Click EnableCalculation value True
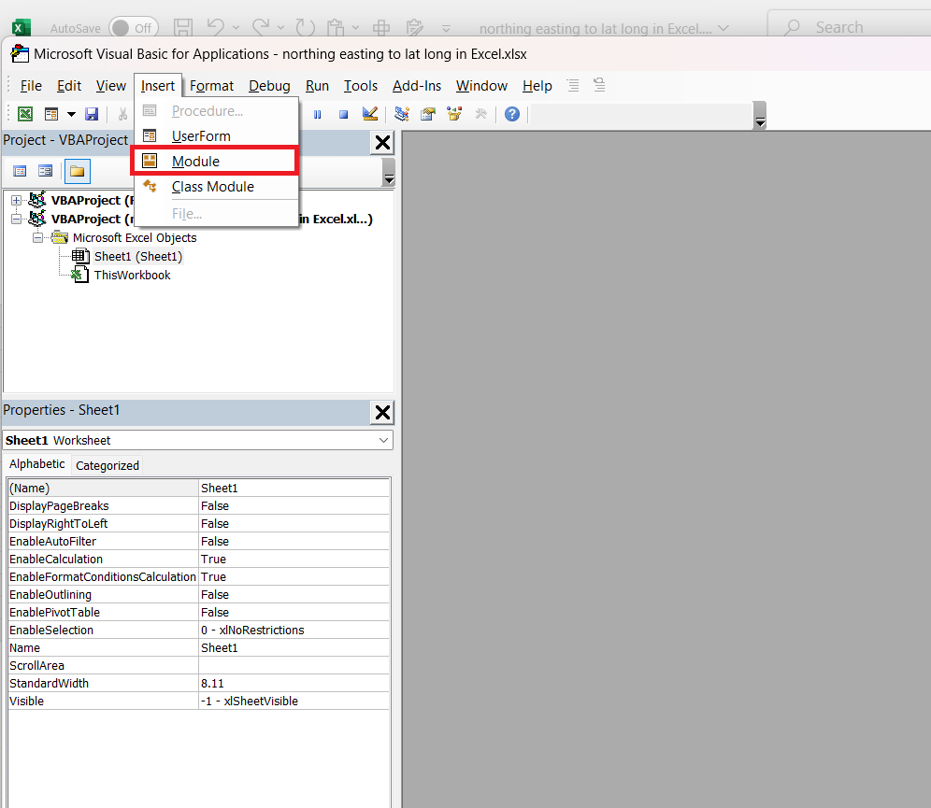The image size is (931, 808). [x=294, y=560]
